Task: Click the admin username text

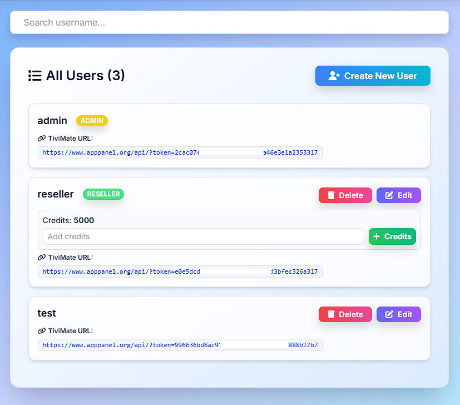Action: 52,121
